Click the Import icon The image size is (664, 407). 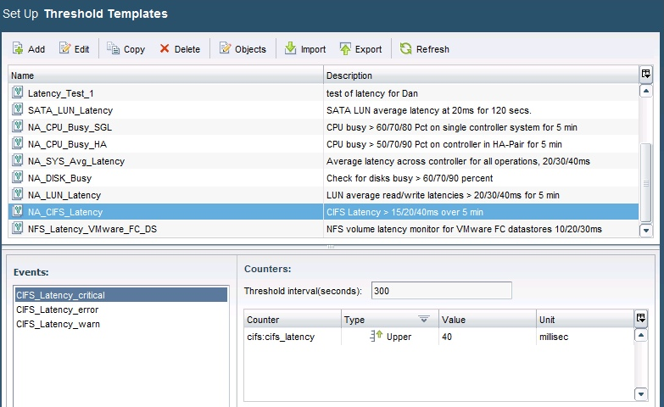(x=290, y=49)
